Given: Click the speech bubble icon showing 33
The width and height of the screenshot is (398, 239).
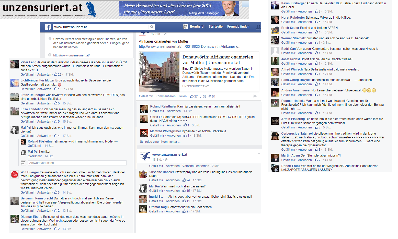Looking at the screenshot, I should 200,96.
